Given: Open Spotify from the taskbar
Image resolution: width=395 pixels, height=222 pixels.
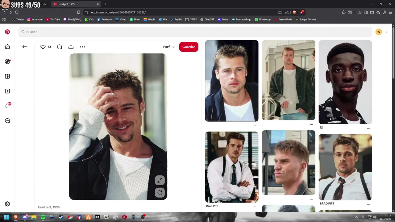Looking at the screenshot, I should pos(43,217).
